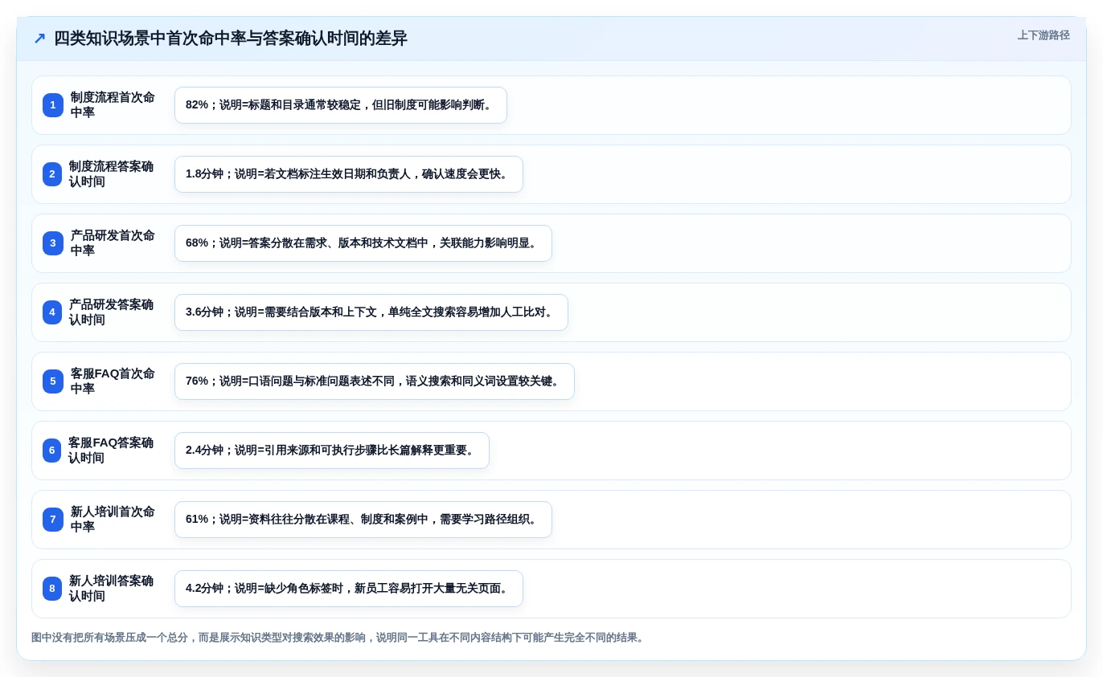Click the label 制度流程首次命中率
Image resolution: width=1103 pixels, height=677 pixels.
point(113,105)
